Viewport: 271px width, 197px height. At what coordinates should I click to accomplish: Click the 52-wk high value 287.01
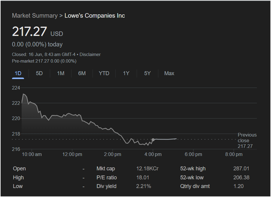241,169
